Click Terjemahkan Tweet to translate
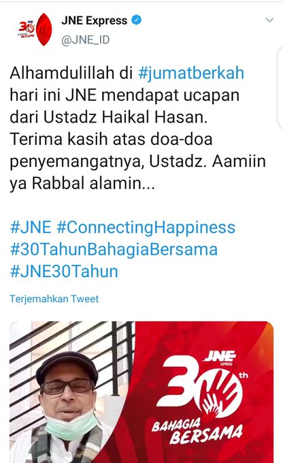Viewport: 283px width, 463px height. coord(54,299)
